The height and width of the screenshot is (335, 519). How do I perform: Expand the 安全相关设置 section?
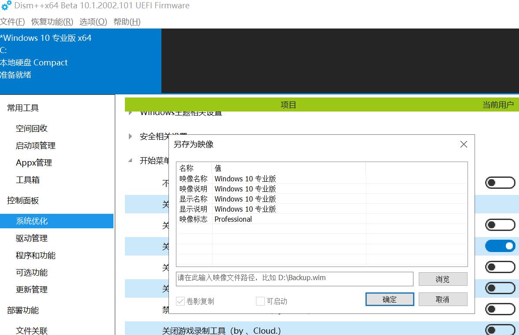pyautogui.click(x=130, y=136)
